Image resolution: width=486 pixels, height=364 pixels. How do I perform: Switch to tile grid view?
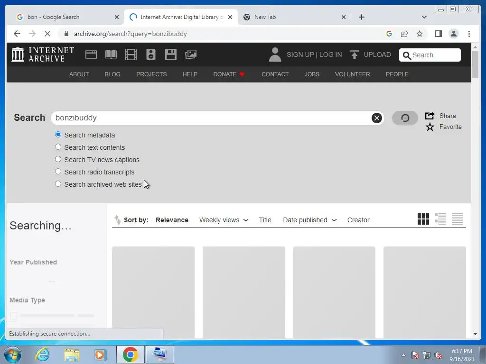[423, 219]
